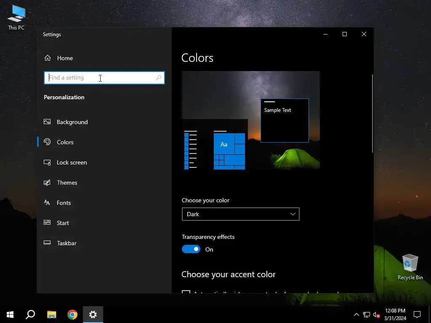Click the Aa tile in preview
Image resolution: width=431 pixels, height=323 pixels.
[x=224, y=144]
